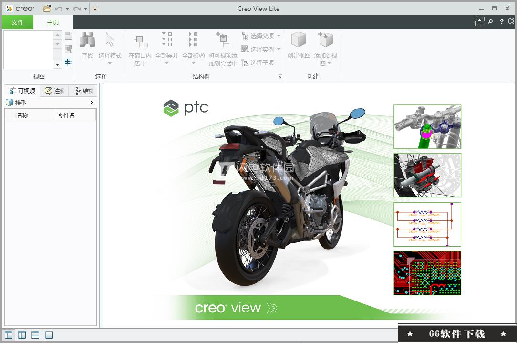Click the 名称 column header
This screenshot has height=343, width=517.
pos(34,115)
